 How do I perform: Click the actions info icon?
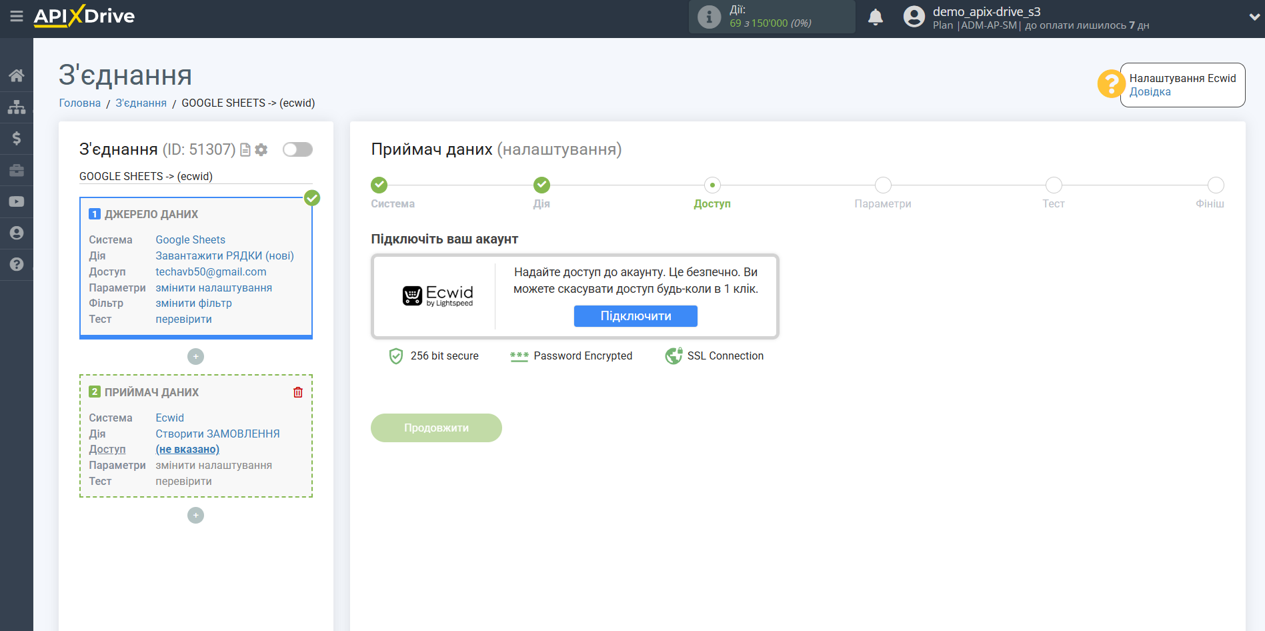[x=709, y=17]
